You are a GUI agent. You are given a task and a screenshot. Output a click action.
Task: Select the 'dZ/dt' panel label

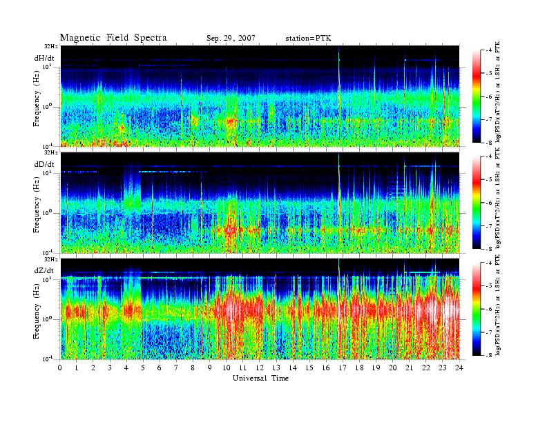click(x=44, y=270)
